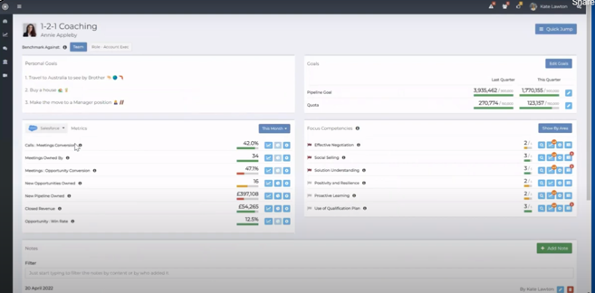595x293 pixels.
Task: Click the Calls : Meetings Conversion progress bar
Action: [x=247, y=148]
